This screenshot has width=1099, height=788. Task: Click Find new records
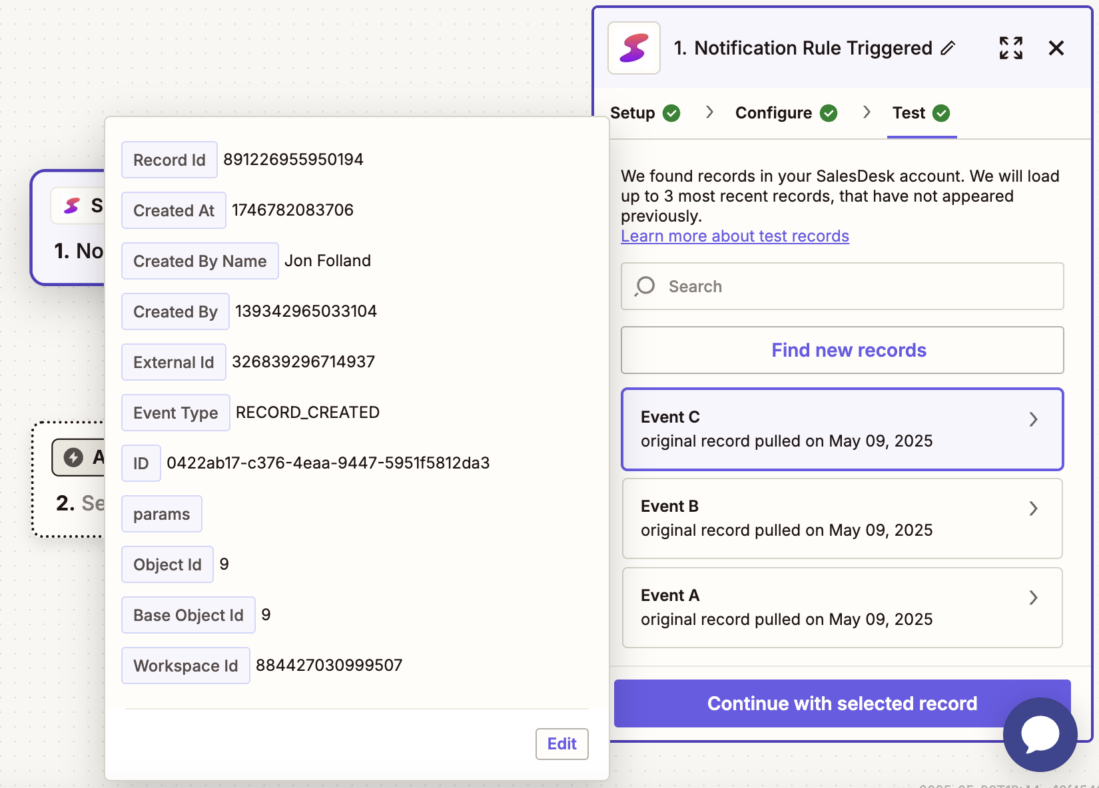point(848,349)
